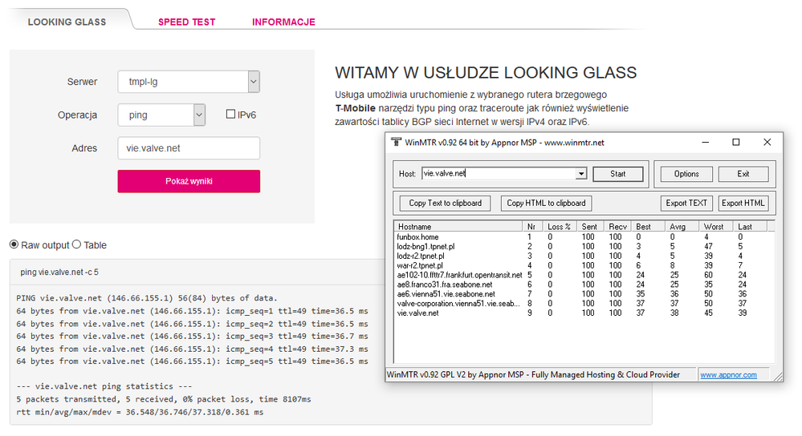Click the WinMTR Host text field
This screenshot has width=802, height=436.
(499, 174)
